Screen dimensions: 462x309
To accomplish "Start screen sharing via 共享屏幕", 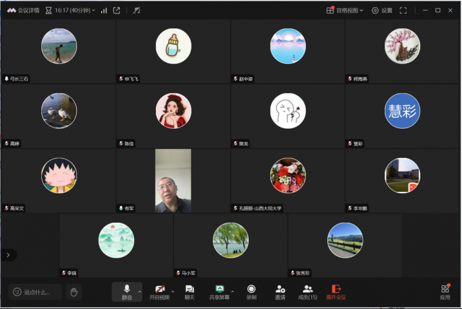I will pos(220,292).
